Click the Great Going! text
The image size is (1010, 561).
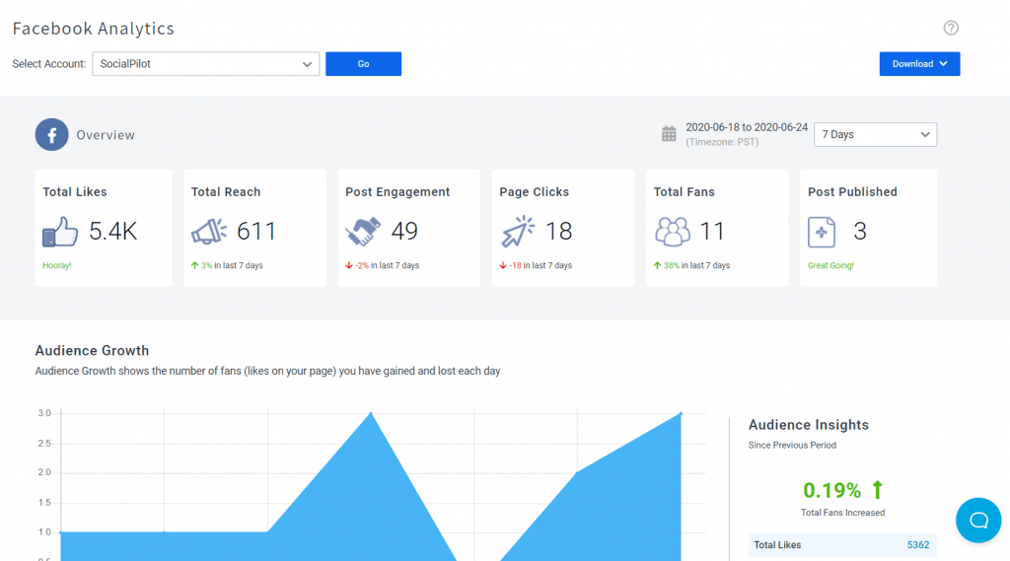830,265
